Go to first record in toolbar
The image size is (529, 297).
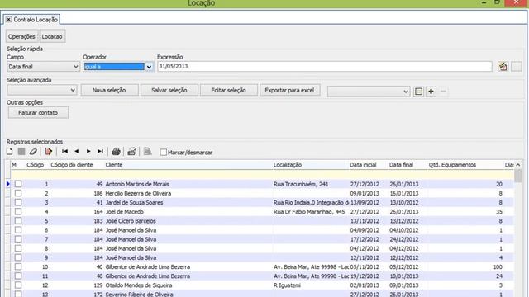(64, 152)
